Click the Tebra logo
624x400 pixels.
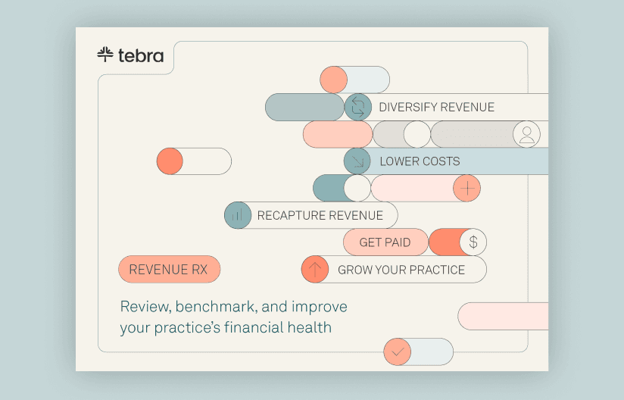(x=130, y=55)
